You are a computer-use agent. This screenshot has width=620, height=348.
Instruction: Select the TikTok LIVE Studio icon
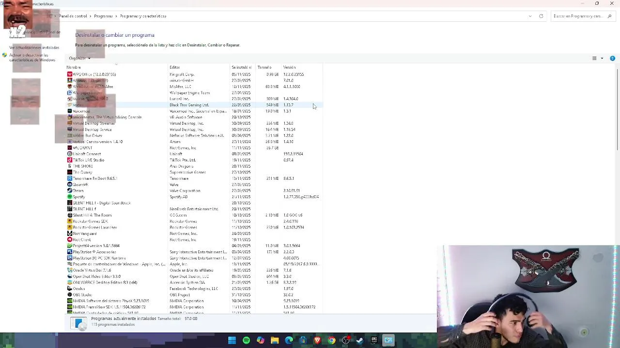tap(69, 160)
